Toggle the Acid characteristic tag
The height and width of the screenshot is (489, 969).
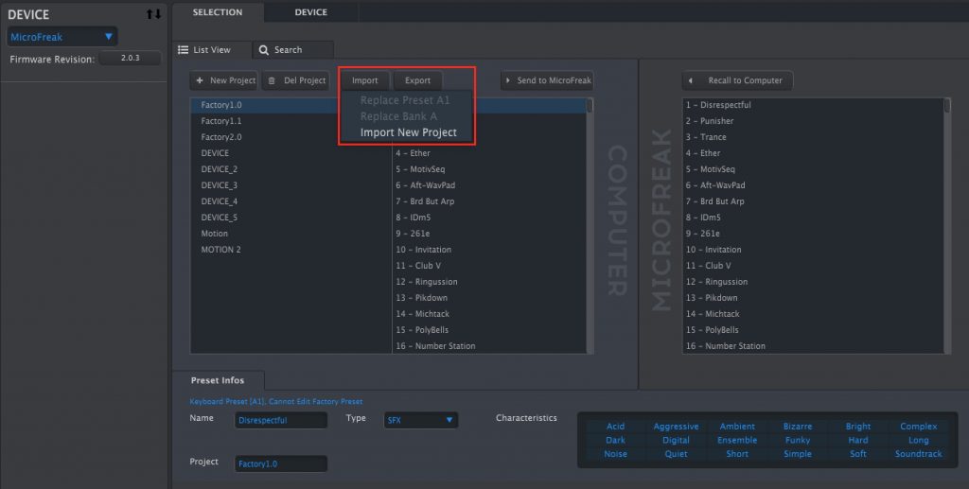615,427
